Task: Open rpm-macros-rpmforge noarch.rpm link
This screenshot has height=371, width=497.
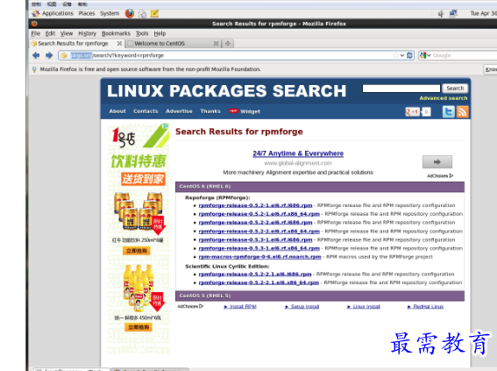Action: coord(260,257)
